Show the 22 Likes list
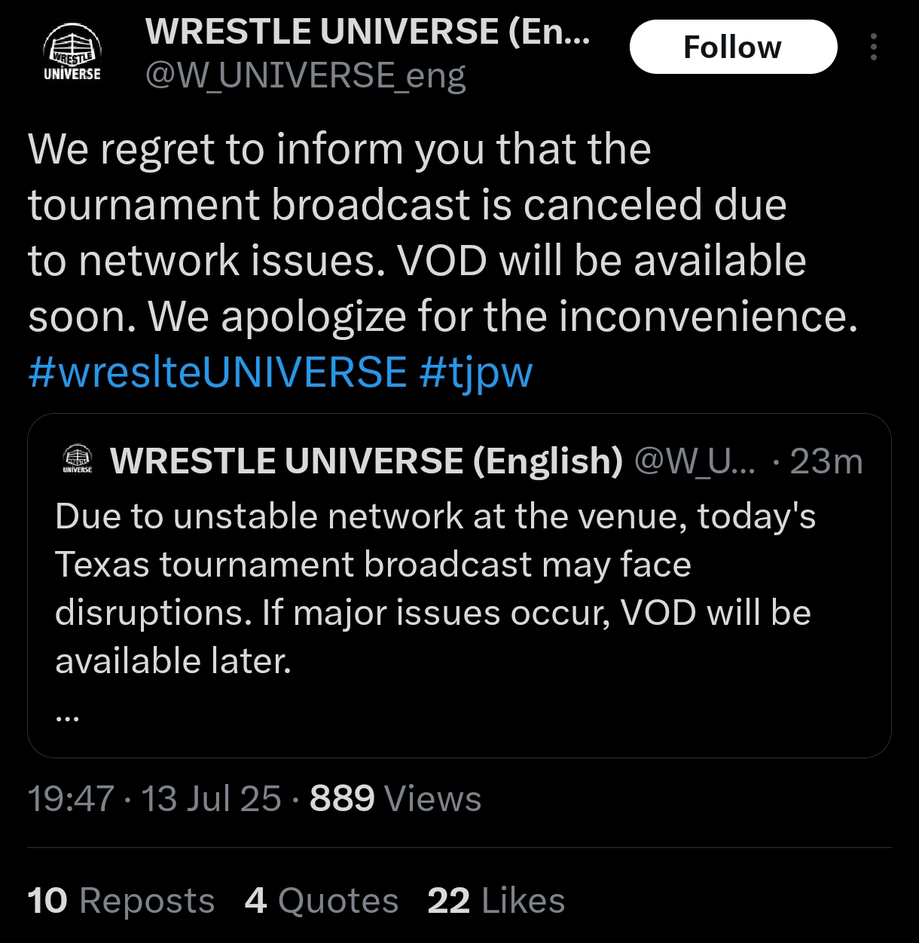 click(496, 901)
